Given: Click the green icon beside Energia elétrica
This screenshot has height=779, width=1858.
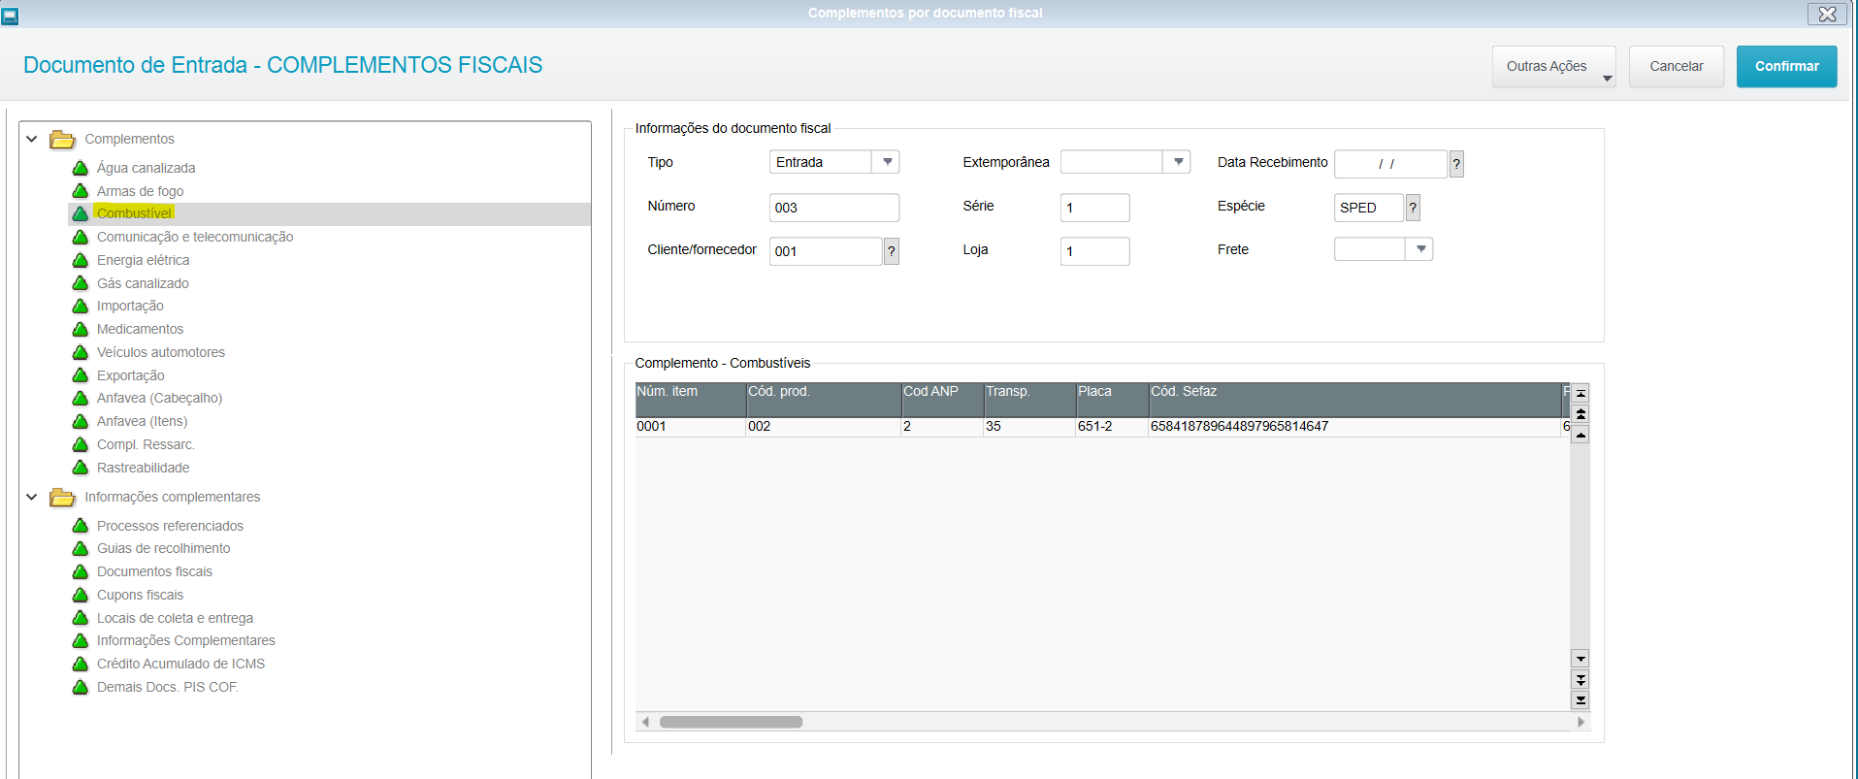Looking at the screenshot, I should click(81, 260).
